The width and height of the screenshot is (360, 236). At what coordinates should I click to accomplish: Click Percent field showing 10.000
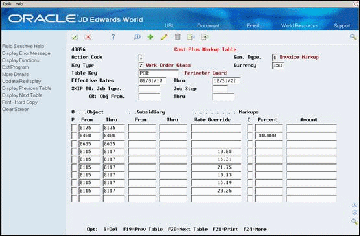269,136
